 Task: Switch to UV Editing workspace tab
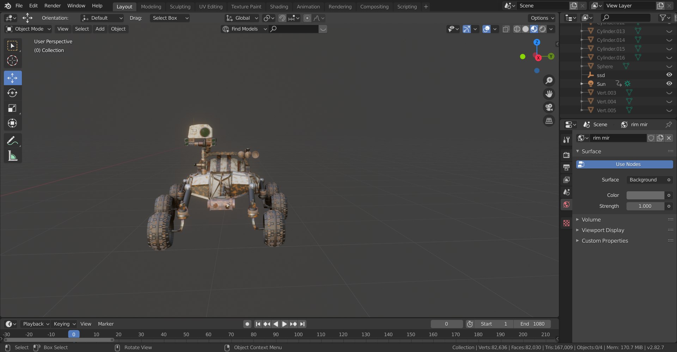211,6
